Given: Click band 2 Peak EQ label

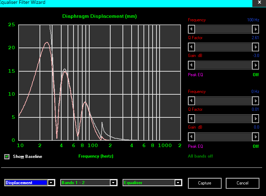Looking at the screenshot, I should pos(195,146).
